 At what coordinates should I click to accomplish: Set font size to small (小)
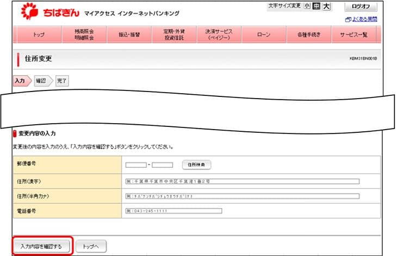click(307, 6)
